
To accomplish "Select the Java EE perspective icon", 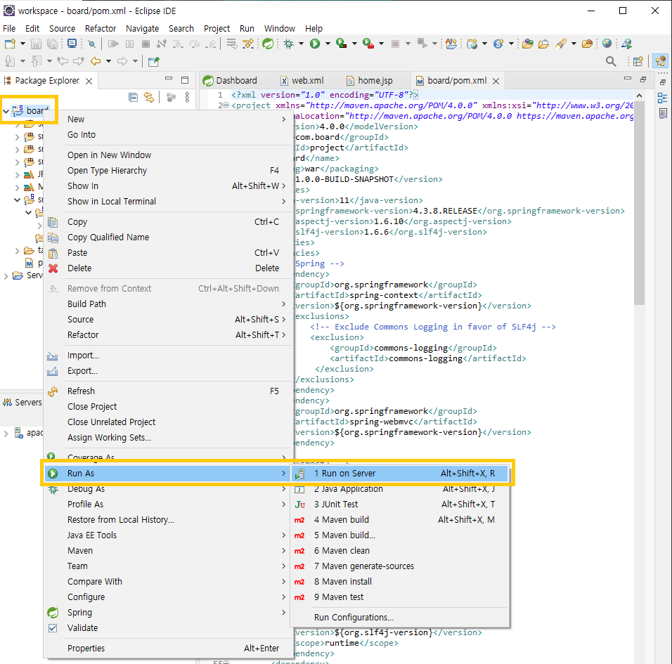I will (661, 61).
